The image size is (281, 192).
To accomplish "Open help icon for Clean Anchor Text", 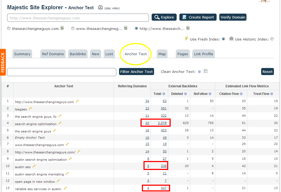I will click(x=199, y=72).
